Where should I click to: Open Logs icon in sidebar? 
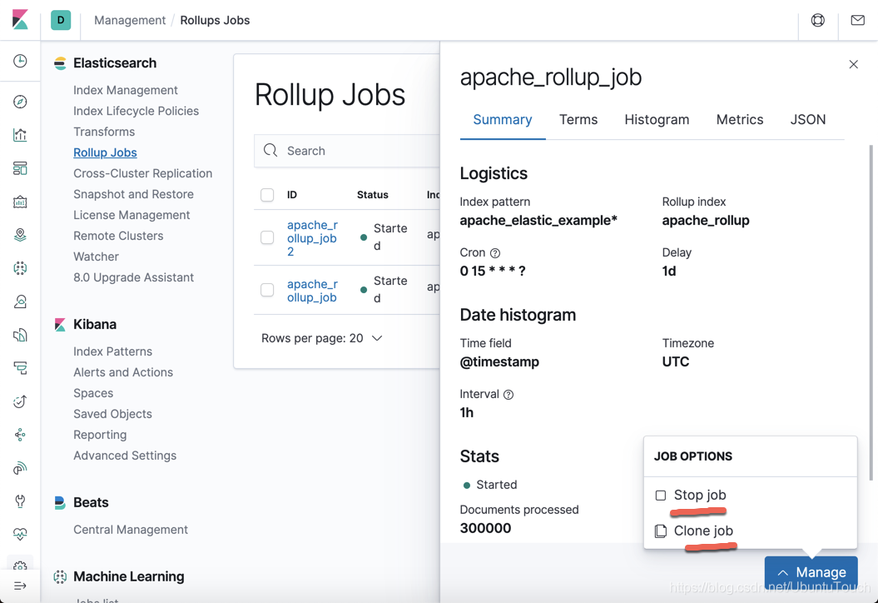(20, 335)
